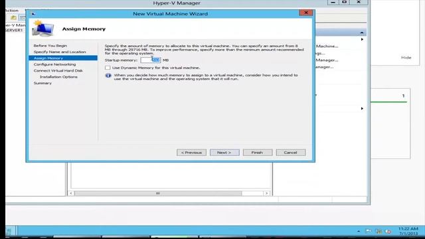Select SERVER1 in Hyper-V Manager tree
The height and width of the screenshot is (239, 425).
point(14,31)
